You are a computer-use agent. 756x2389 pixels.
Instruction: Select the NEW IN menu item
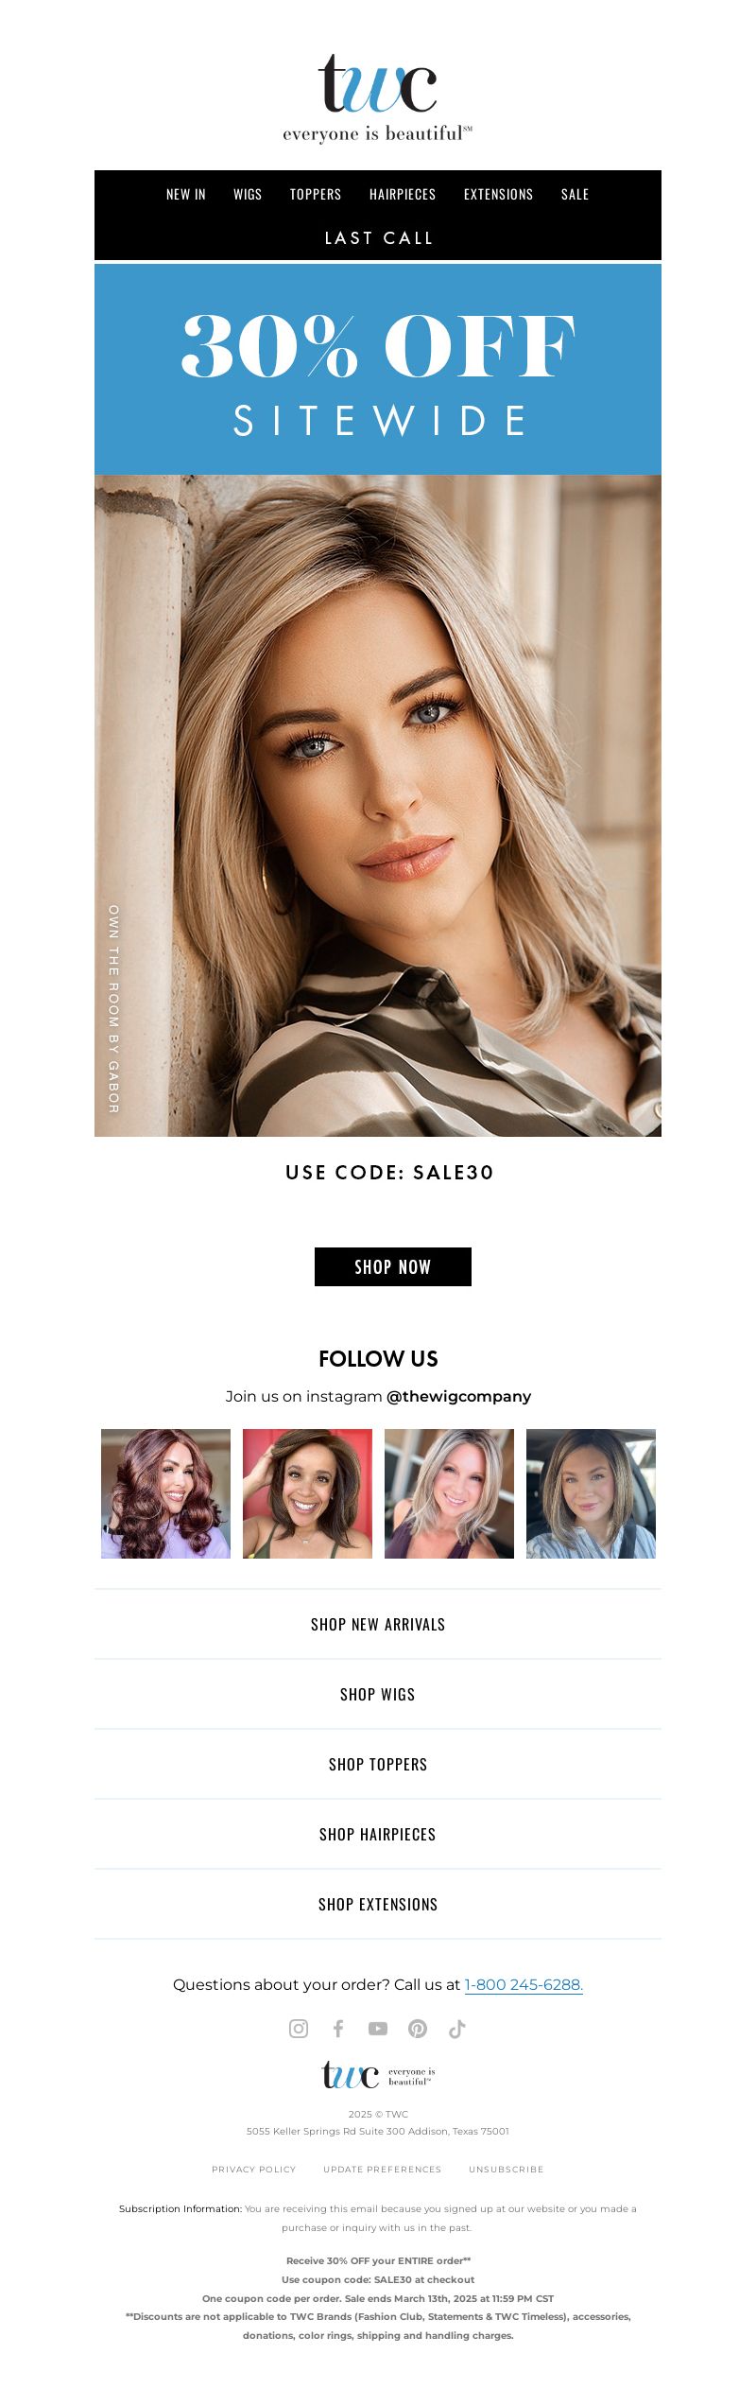pos(186,194)
